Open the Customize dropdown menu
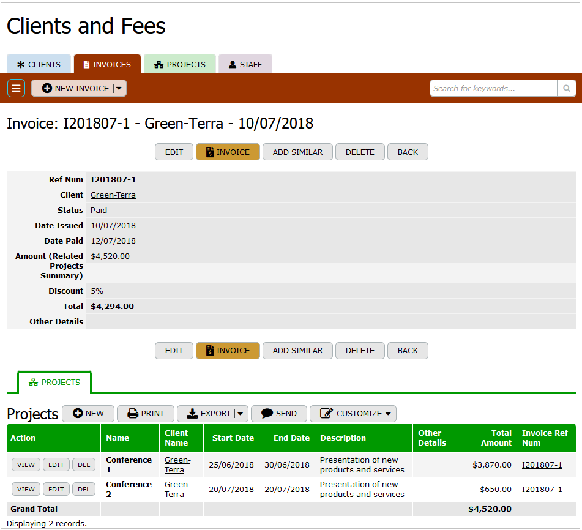 click(x=353, y=414)
